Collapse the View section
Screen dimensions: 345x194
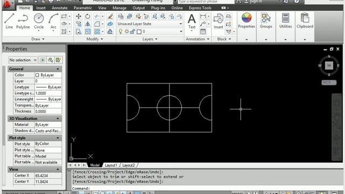point(58,169)
